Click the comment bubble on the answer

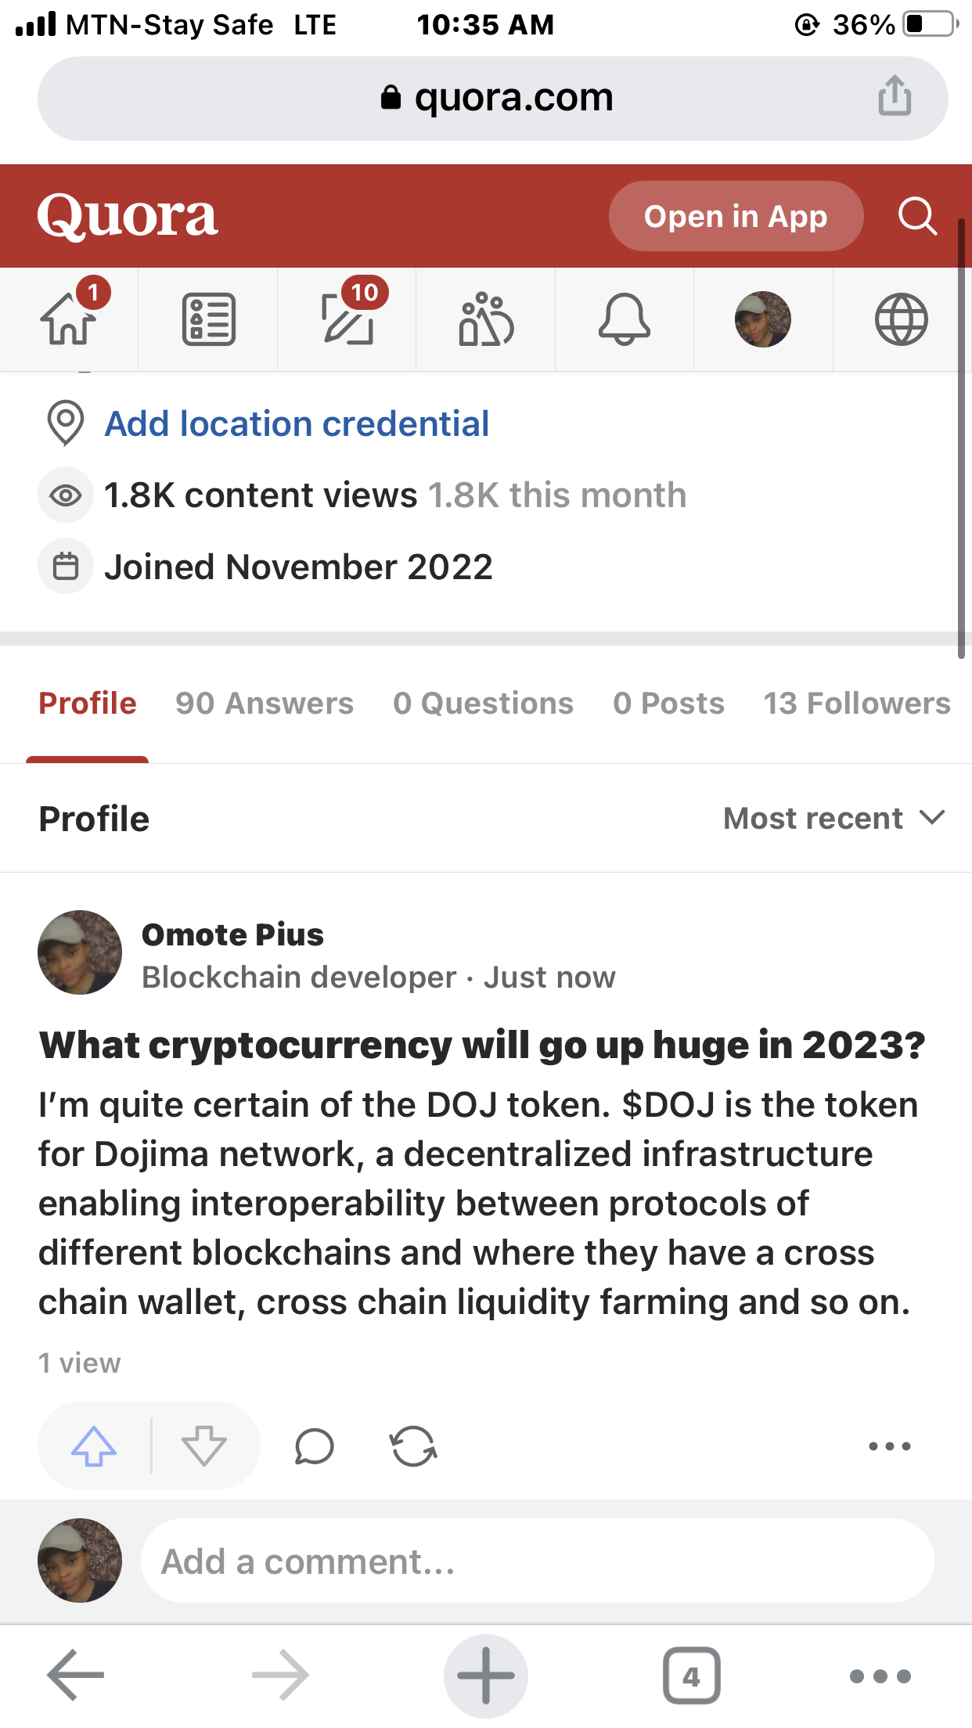point(315,1446)
